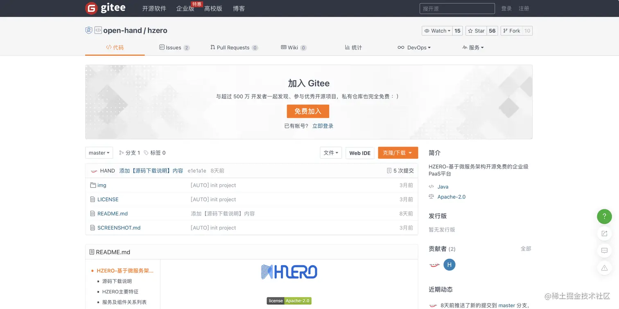This screenshot has height=309, width=619.
Task: Open the Gitee logo home link
Action: tap(105, 8)
